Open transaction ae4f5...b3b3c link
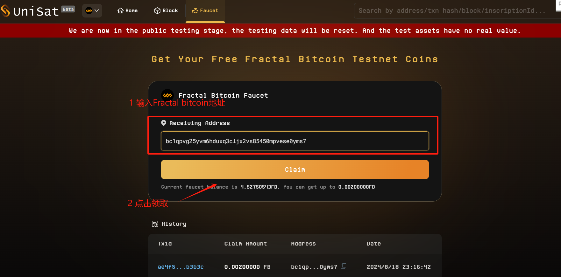 181,267
